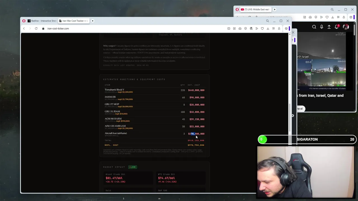Click the Brent Crude Oil $81.47/bbl card
Image resolution: width=358 pixels, height=201 pixels.
(x=128, y=178)
